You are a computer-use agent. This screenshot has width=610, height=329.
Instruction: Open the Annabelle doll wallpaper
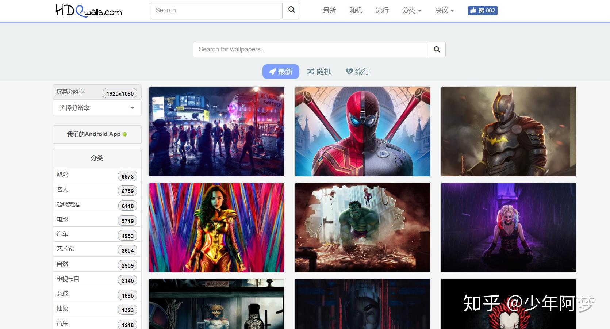coord(217,304)
